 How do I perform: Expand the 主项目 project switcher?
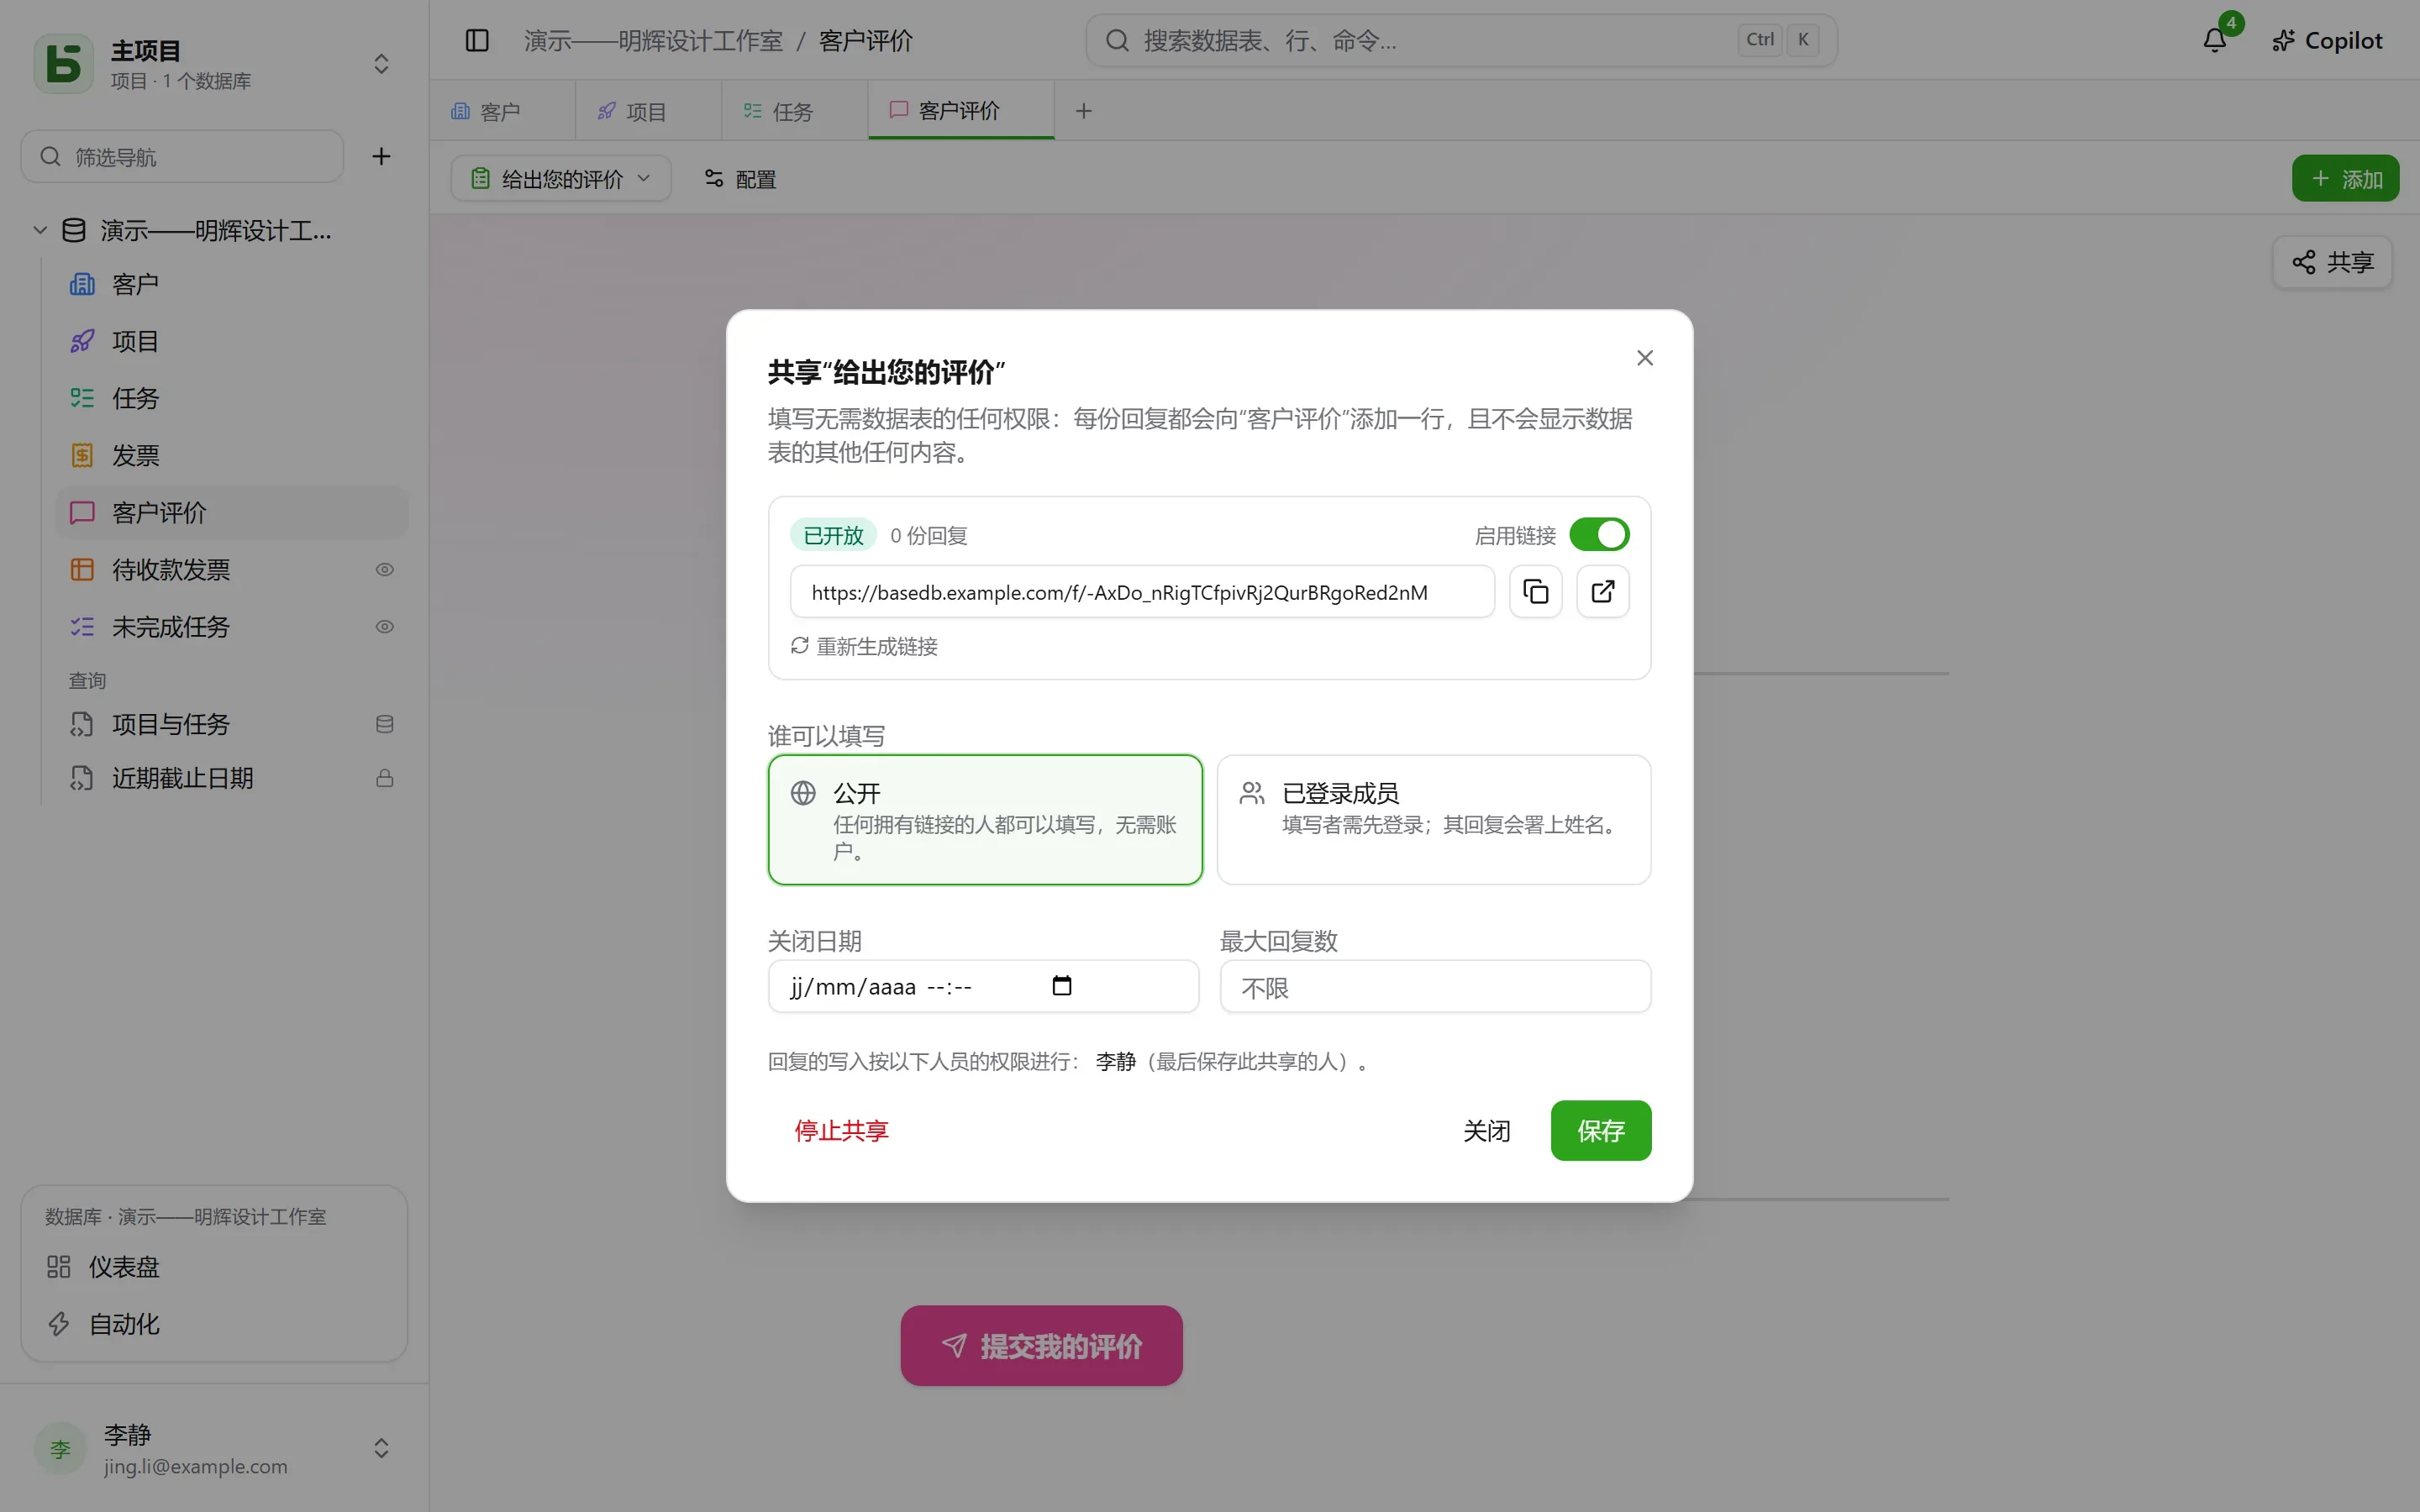[x=381, y=64]
